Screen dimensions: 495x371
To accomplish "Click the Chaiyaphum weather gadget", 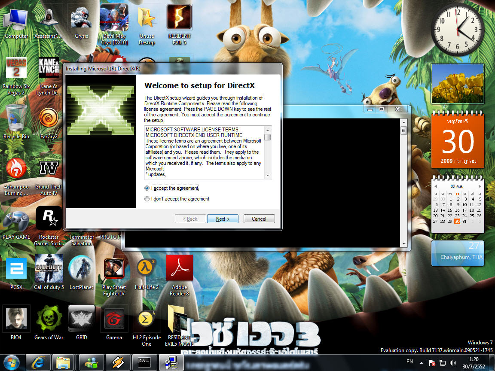I will [458, 253].
